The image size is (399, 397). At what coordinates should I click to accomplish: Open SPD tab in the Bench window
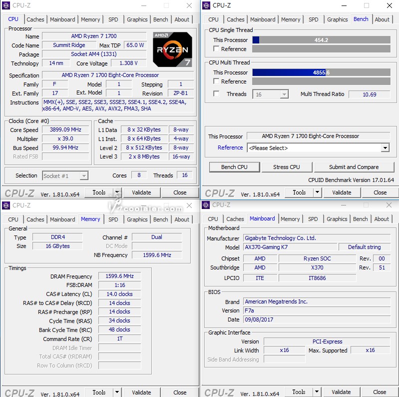click(x=313, y=19)
